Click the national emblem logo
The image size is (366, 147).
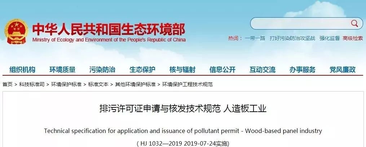[16, 31]
